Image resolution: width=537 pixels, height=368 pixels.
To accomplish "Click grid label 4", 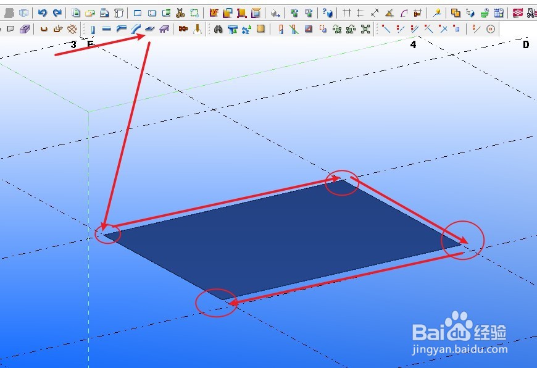I will pos(414,44).
